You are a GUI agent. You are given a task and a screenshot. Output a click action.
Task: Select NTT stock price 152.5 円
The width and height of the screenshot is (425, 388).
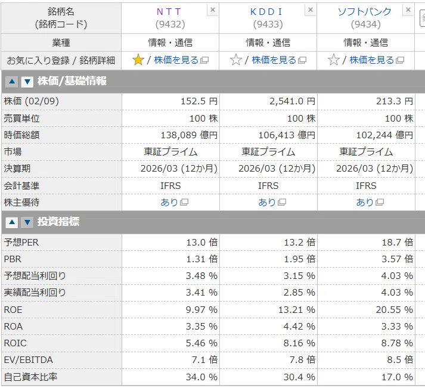tap(199, 101)
